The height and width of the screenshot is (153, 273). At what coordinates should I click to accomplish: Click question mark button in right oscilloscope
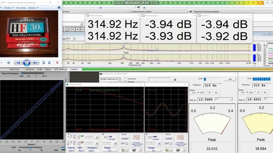pos(184,150)
